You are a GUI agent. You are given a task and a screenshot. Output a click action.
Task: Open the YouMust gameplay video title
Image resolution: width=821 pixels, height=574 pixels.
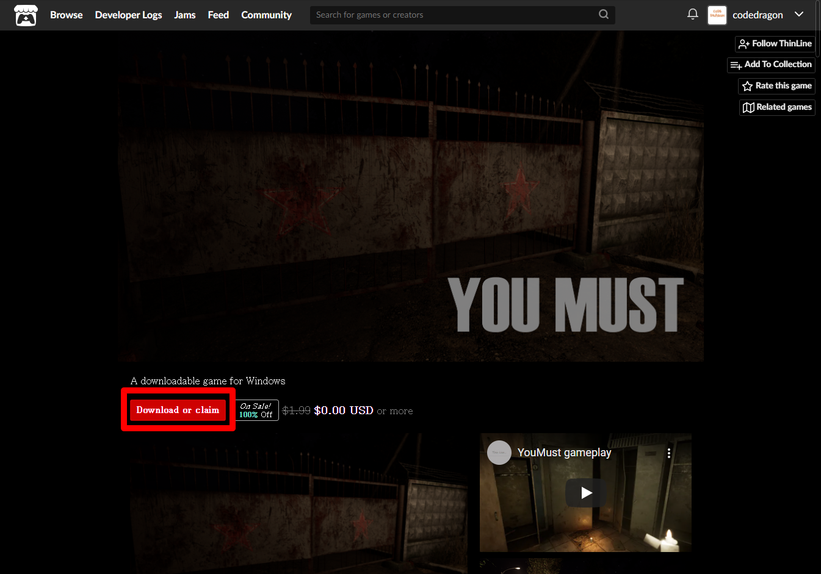(564, 453)
